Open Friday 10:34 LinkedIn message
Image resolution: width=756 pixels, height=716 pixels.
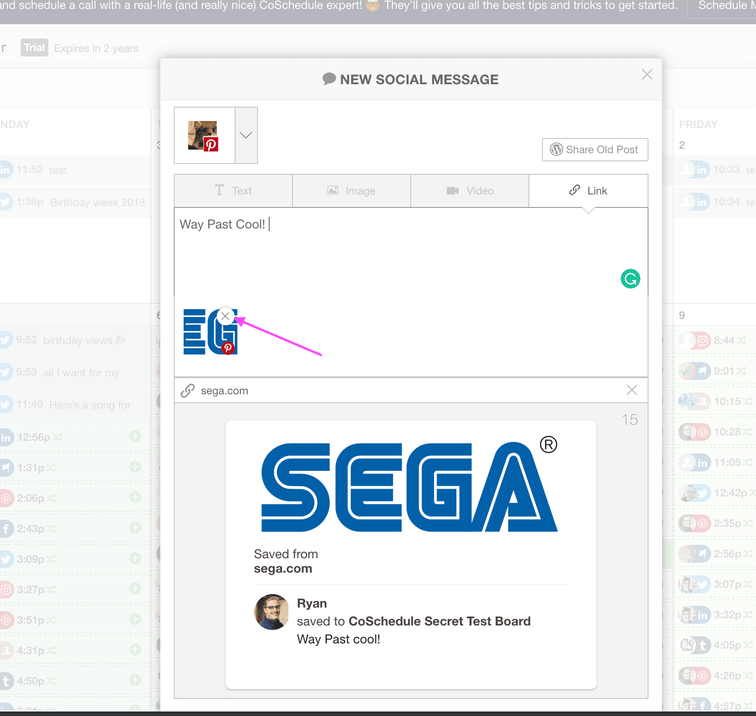pos(715,202)
